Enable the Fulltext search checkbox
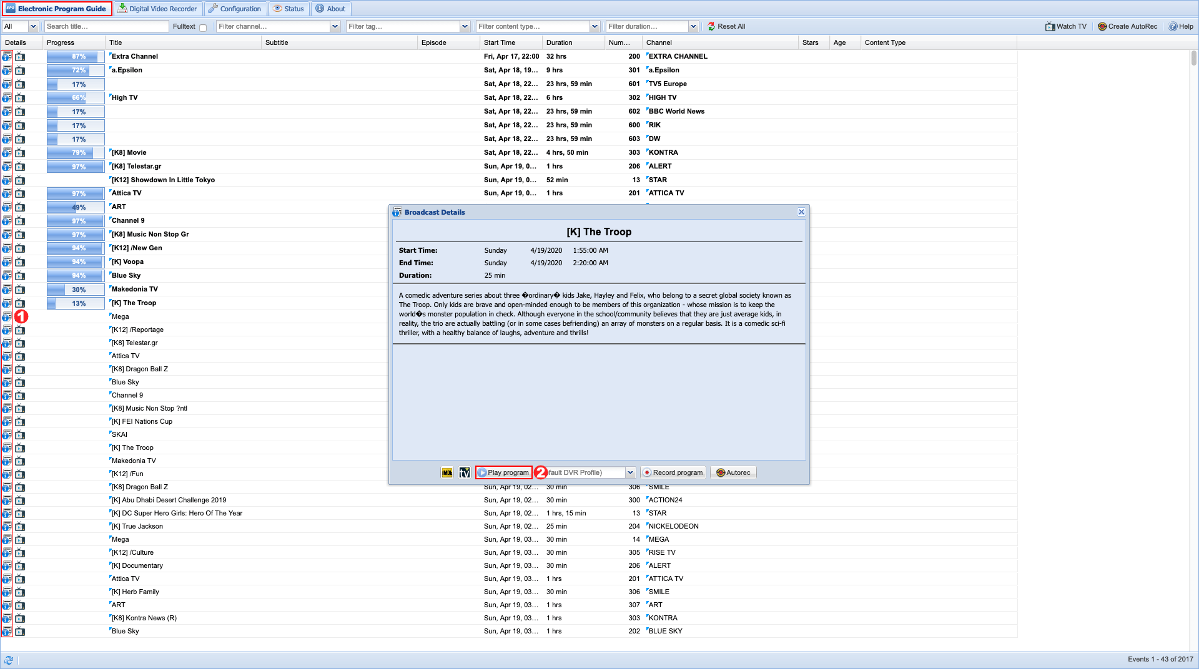Image resolution: width=1199 pixels, height=669 pixels. pyautogui.click(x=203, y=27)
